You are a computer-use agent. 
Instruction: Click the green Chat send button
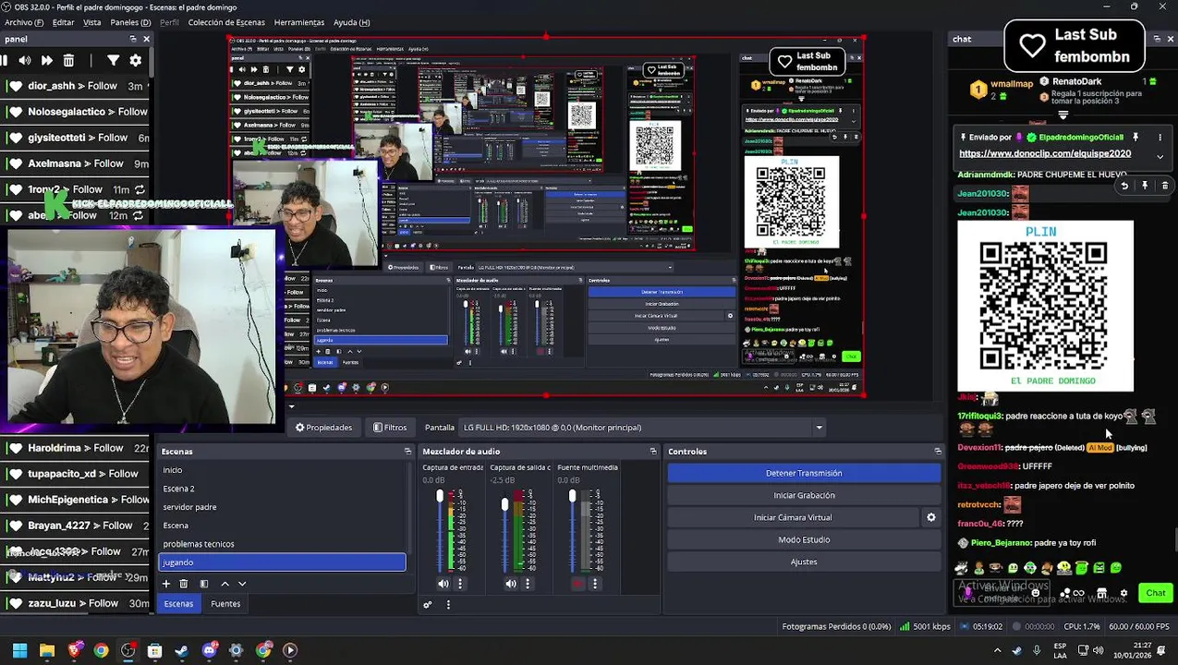[1156, 593]
